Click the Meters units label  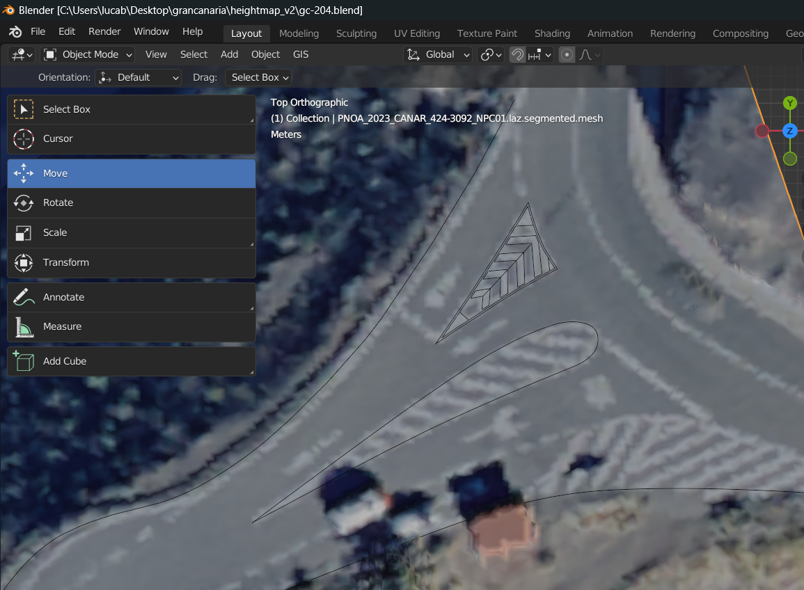[286, 134]
